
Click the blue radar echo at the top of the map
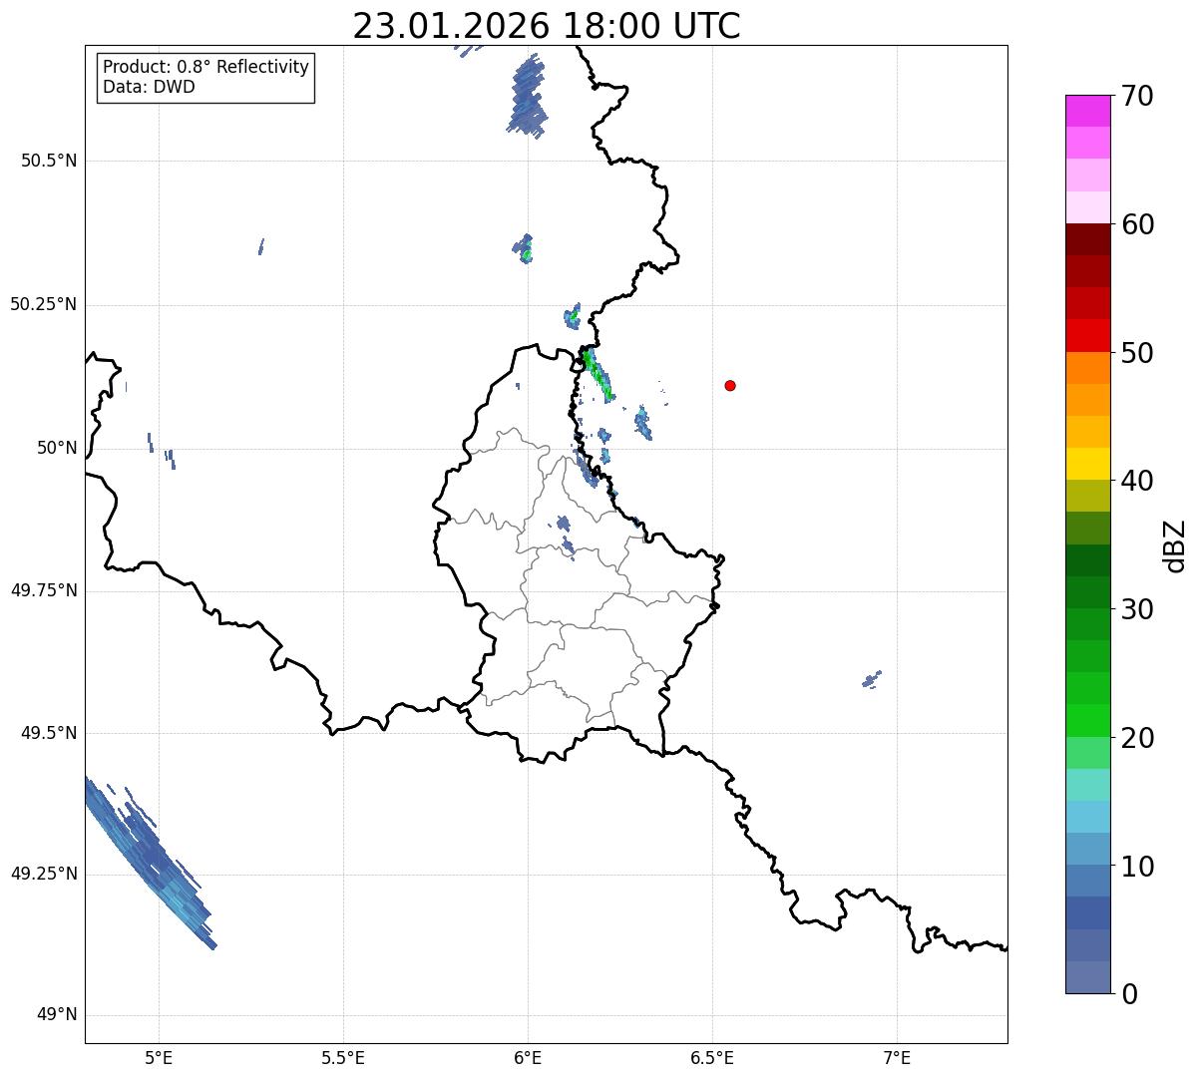[x=529, y=96]
